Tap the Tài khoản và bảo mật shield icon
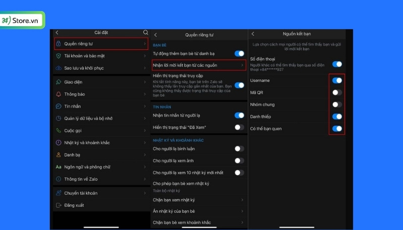This screenshot has width=403, height=230. (58, 56)
